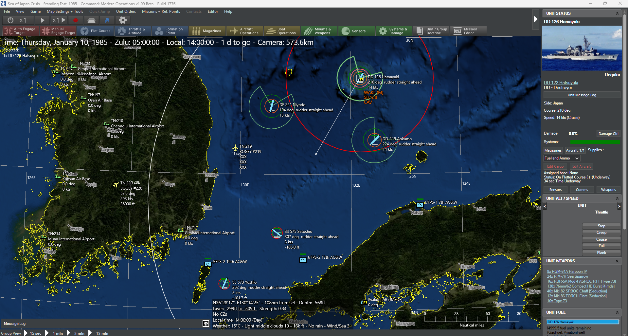Select BOGEY #220 aircraft contact on map
The width and height of the screenshot is (628, 336).
[x=116, y=185]
